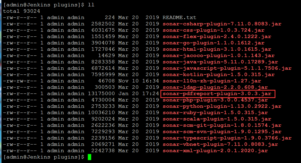Click sonar-html-plugin-3.1.0.1615.jar filename
The width and height of the screenshot is (301, 163).
click(217, 49)
